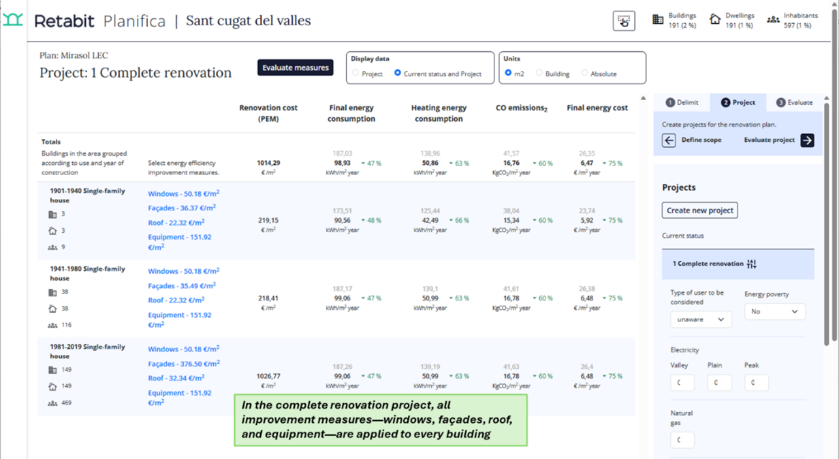Open the Evaluate step tab
839x459 pixels.
click(x=794, y=103)
